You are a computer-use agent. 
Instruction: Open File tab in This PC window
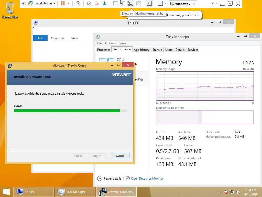pyautogui.click(x=40, y=38)
